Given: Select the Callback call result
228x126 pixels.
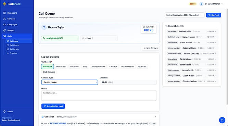Looking at the screenshot, I should pos(113,66).
